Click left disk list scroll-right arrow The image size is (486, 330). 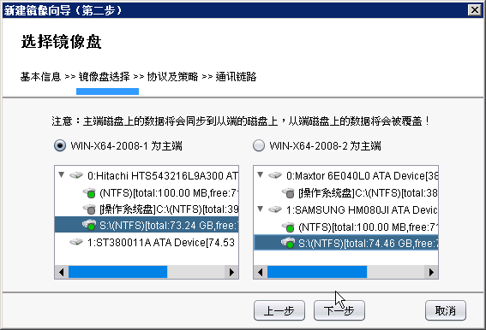[x=231, y=272]
